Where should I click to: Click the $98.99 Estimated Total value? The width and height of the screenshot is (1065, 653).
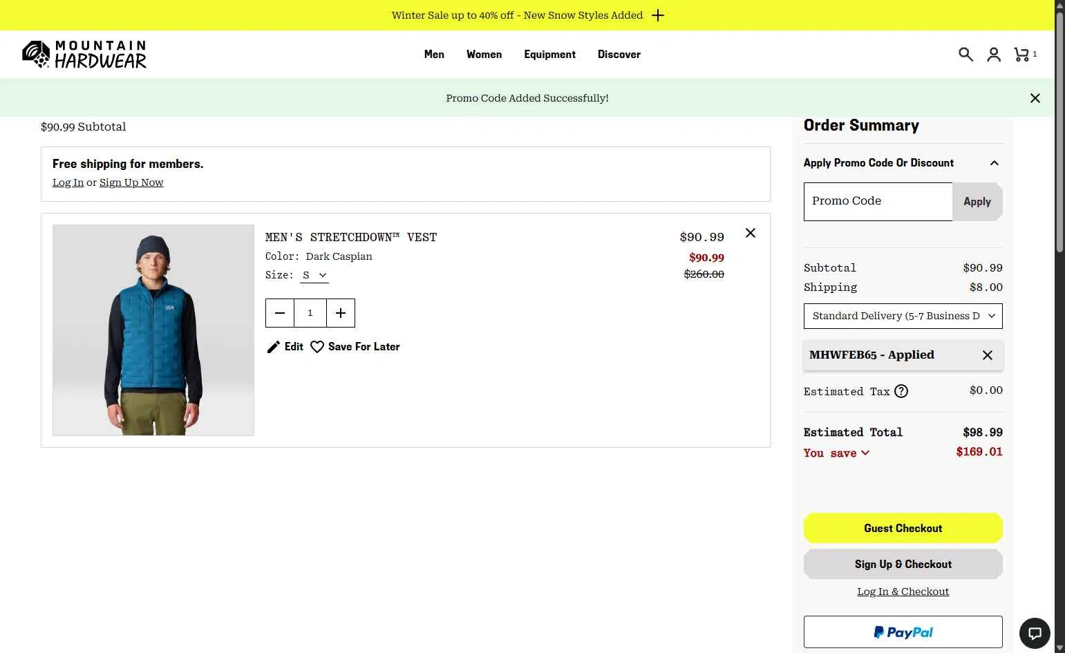point(983,433)
